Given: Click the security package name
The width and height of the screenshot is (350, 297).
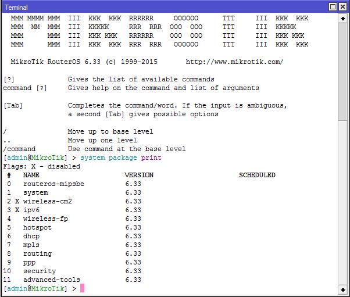Looking at the screenshot, I should [40, 271].
